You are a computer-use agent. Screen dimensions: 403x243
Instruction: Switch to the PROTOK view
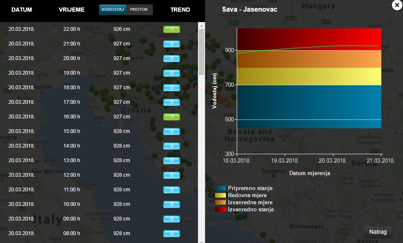[139, 10]
